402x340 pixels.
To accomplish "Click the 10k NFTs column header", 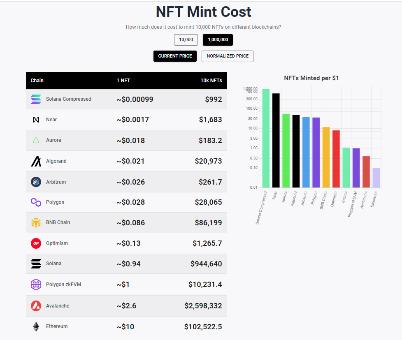I will pyautogui.click(x=211, y=81).
